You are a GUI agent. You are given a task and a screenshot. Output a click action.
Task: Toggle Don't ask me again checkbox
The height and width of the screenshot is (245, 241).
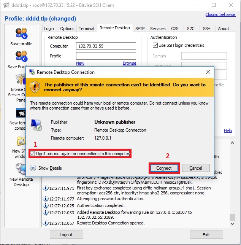coord(33,154)
